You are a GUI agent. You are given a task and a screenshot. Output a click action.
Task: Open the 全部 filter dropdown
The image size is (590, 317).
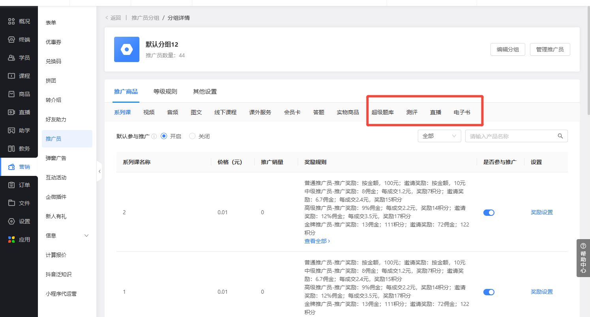click(x=439, y=136)
